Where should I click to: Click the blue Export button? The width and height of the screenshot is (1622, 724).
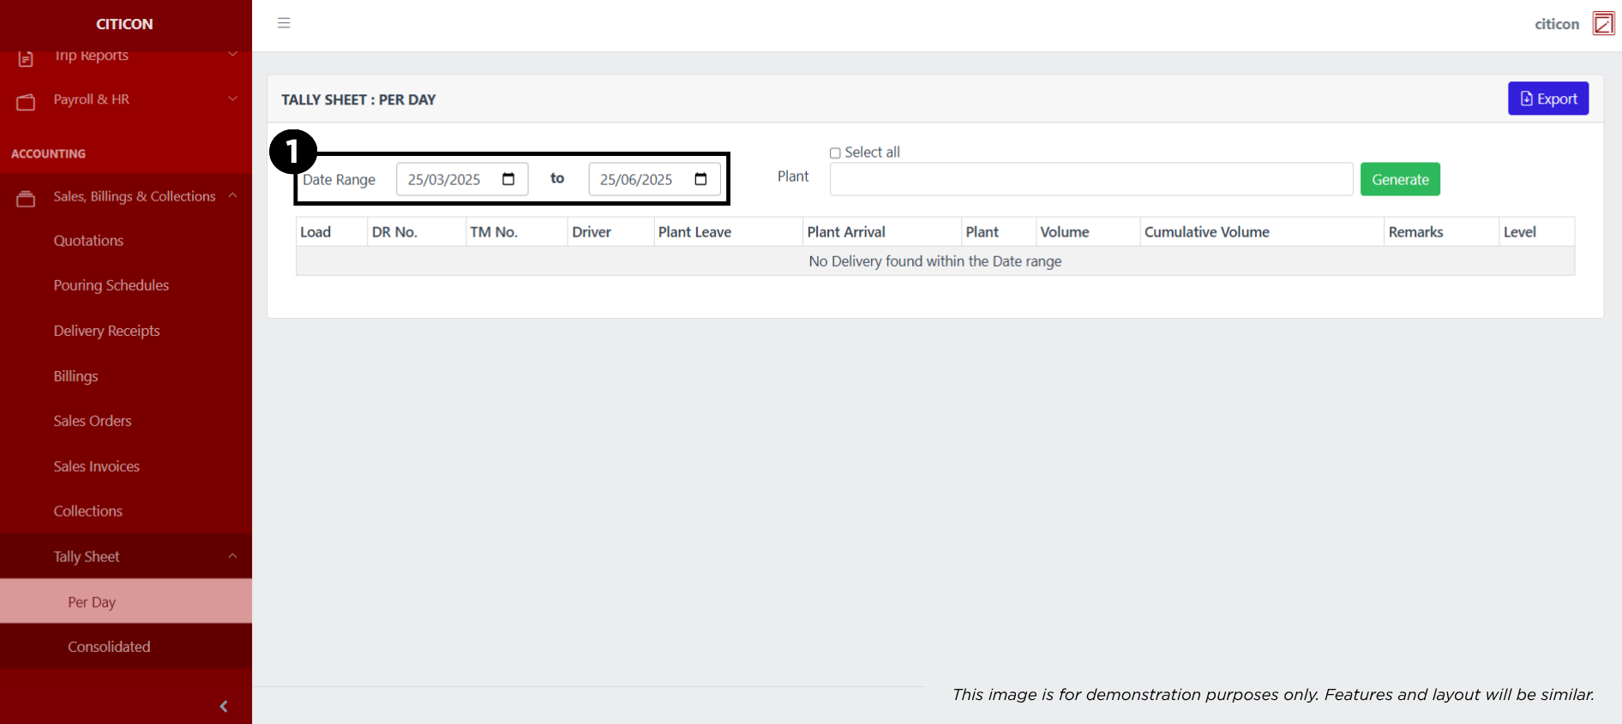(x=1547, y=99)
